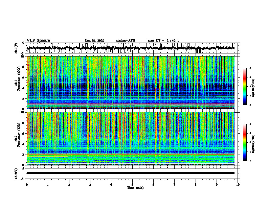Viewport: 268px width, 207px height.
Task: Click the "ch.1(V)" waveform axis label
Action: click(16, 48)
